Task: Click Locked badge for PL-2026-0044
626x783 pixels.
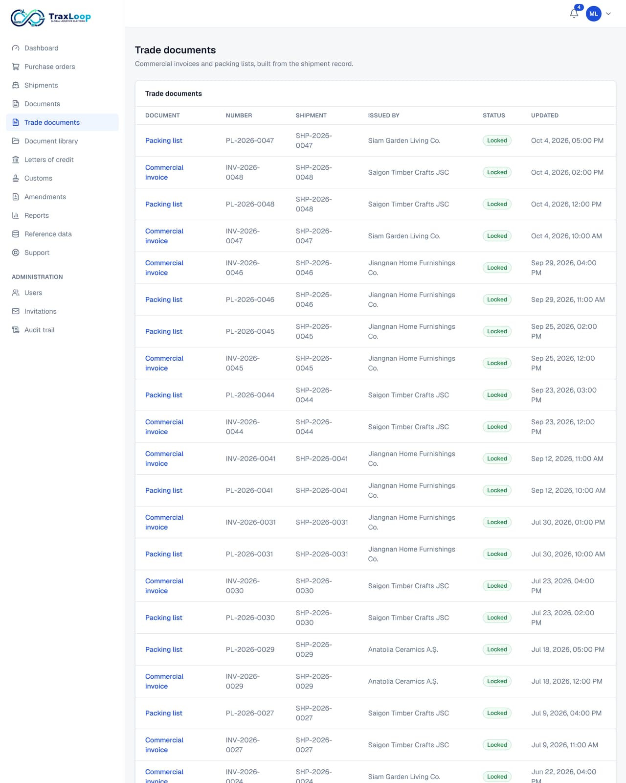Action: (x=497, y=395)
